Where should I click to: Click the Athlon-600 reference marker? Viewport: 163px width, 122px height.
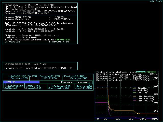click(x=84, y=86)
